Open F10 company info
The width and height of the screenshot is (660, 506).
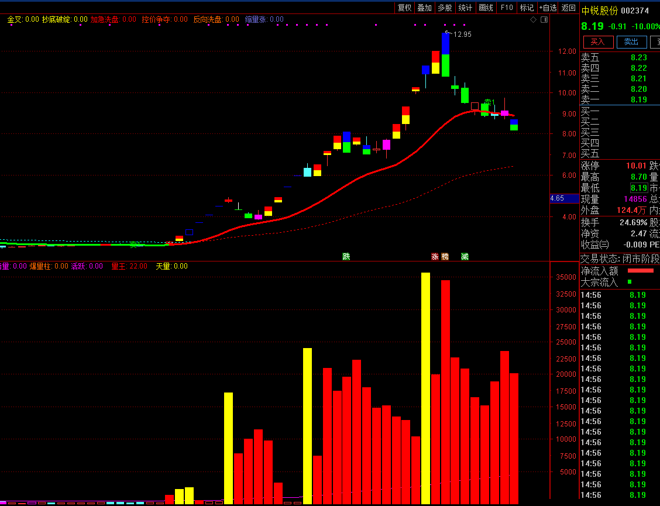[x=507, y=8]
